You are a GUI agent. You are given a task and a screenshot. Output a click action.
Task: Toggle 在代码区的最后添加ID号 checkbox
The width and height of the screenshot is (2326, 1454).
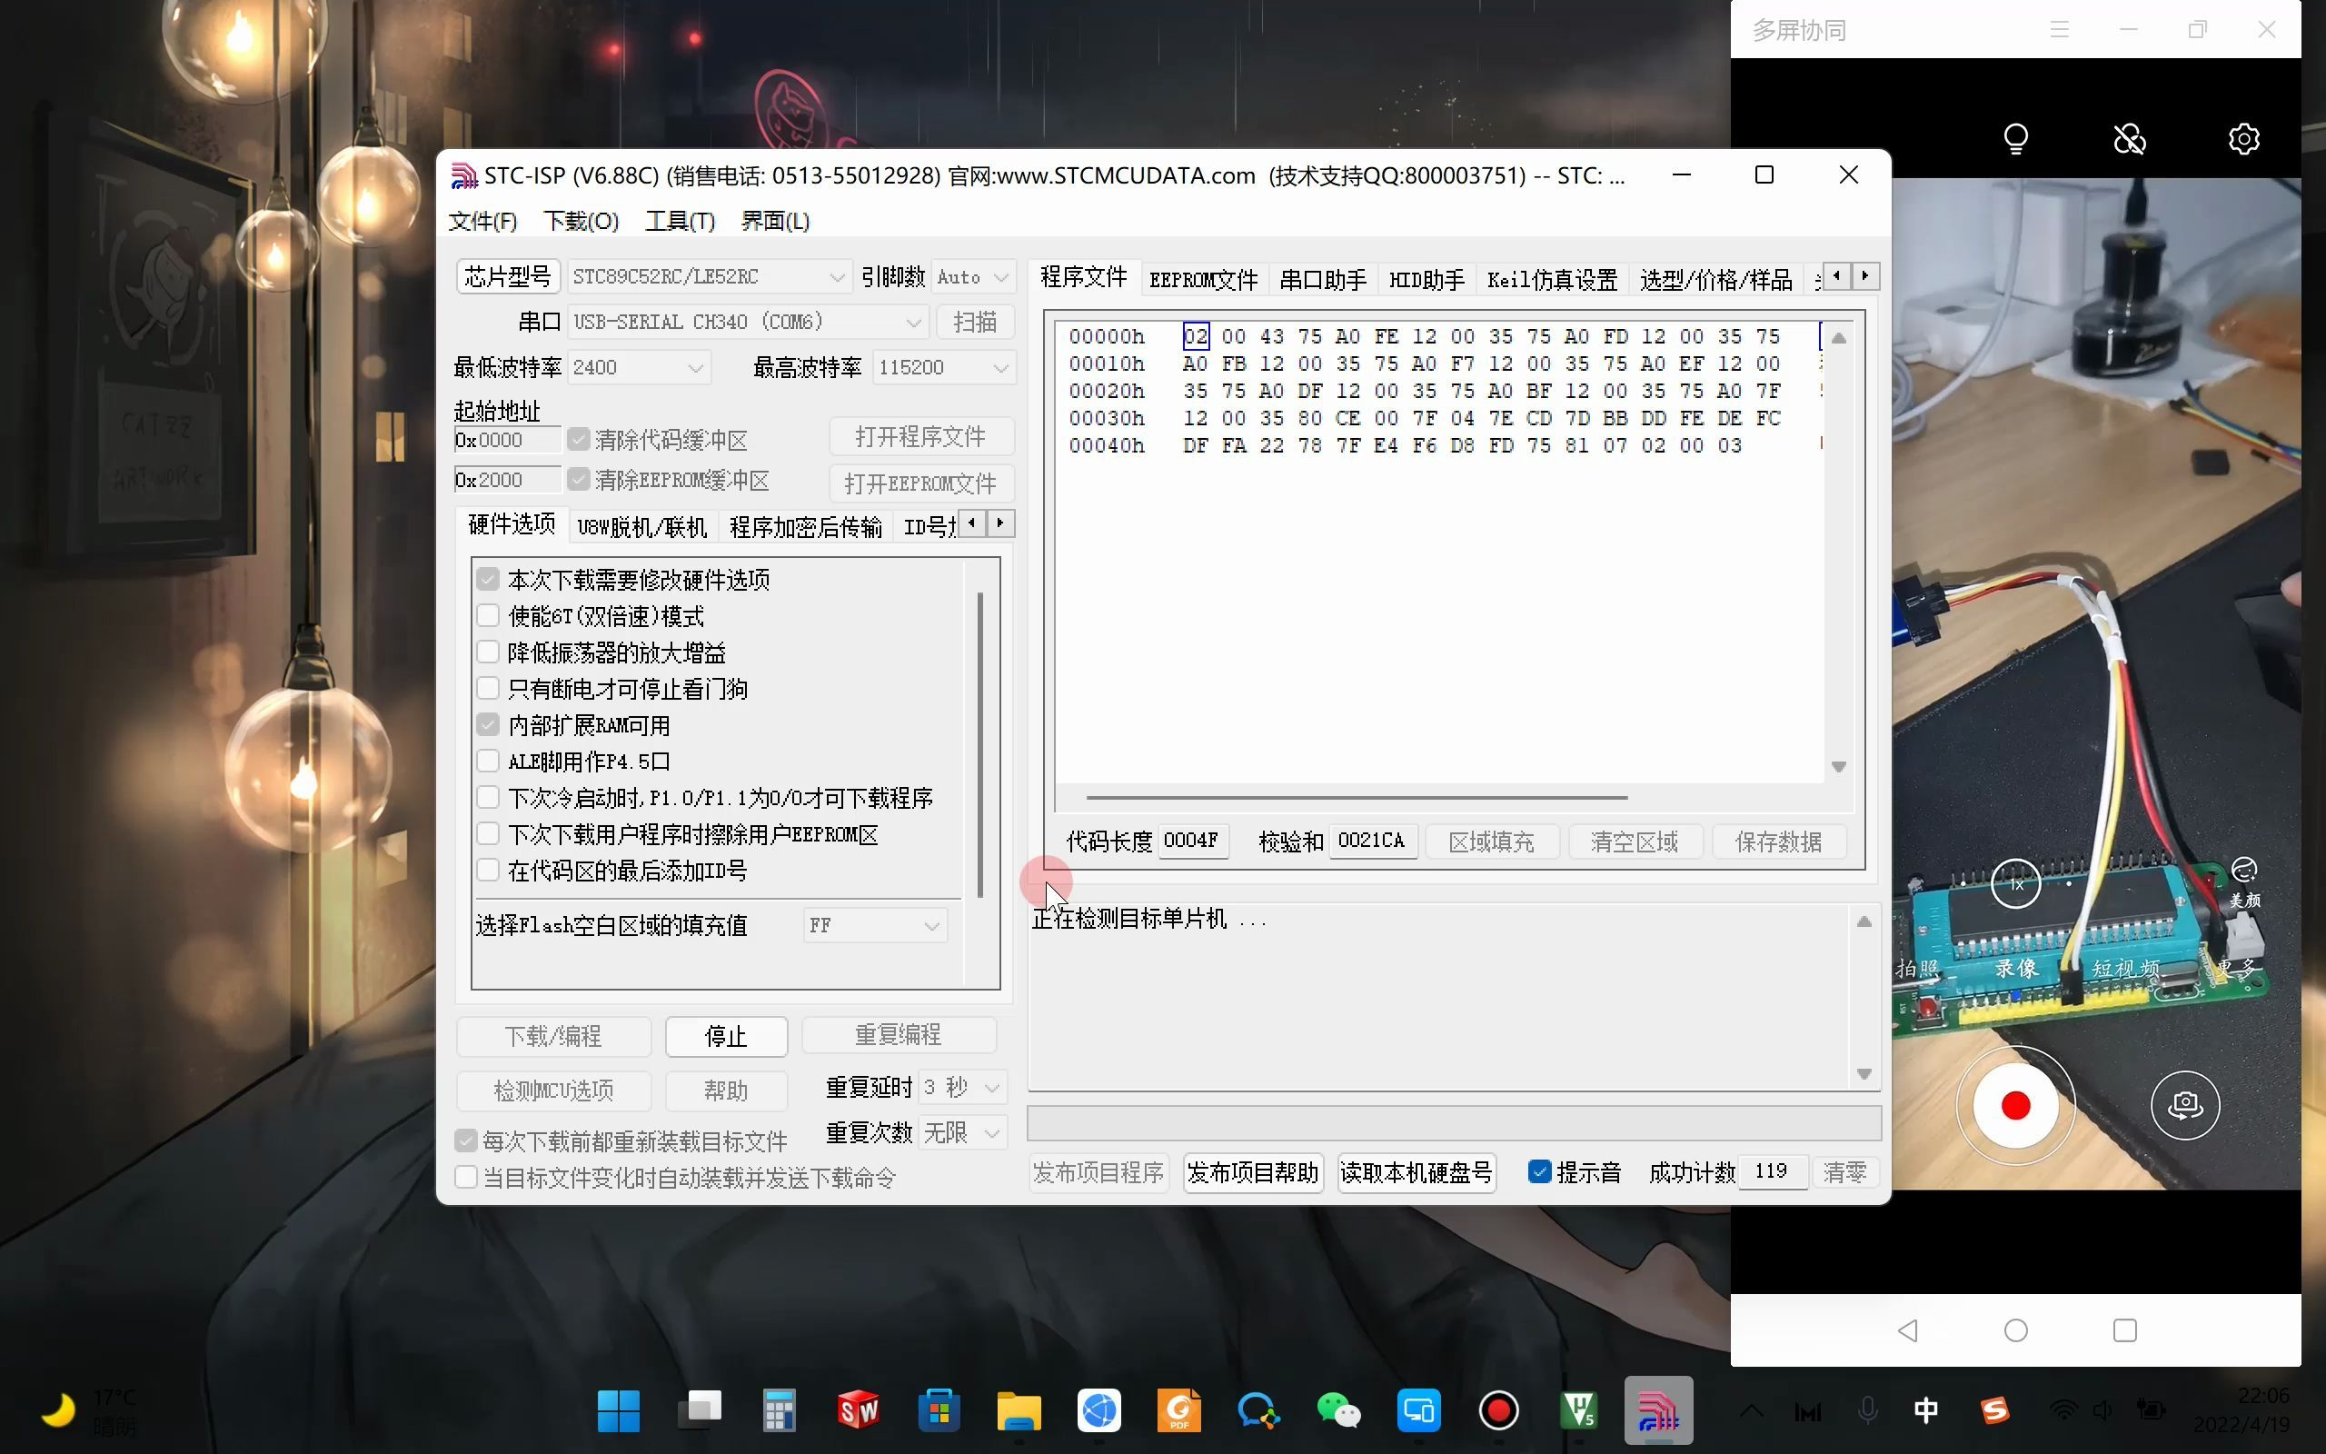[x=488, y=871]
